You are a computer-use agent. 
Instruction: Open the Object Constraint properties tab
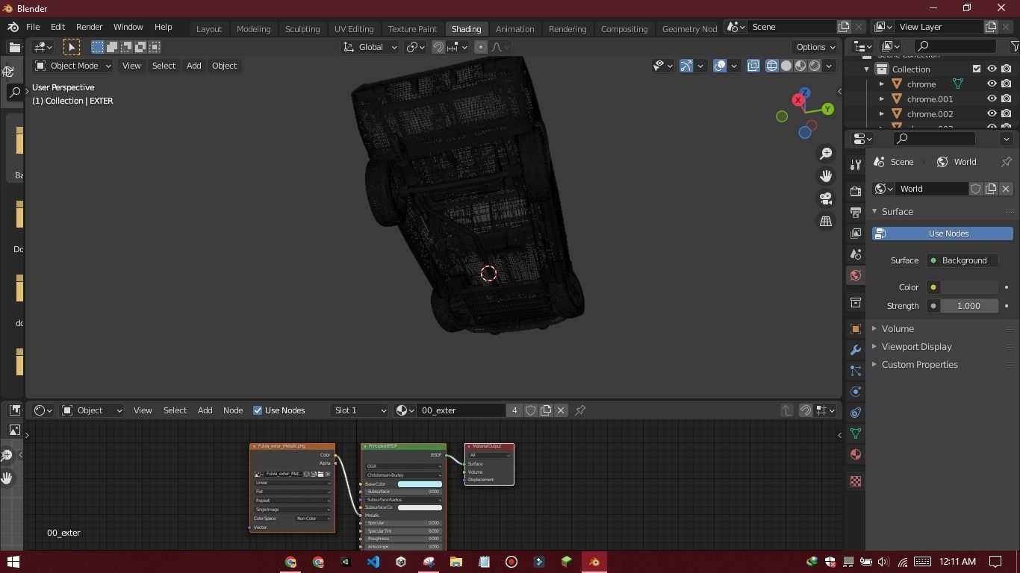point(856,413)
